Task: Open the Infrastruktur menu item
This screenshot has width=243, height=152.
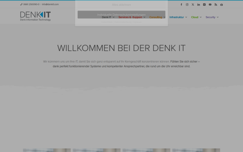Action: [x=177, y=17]
